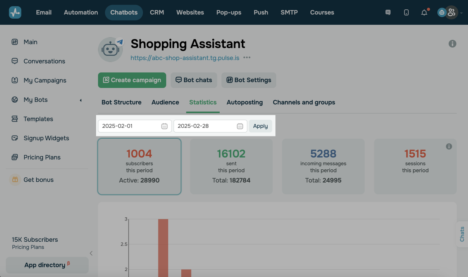Click the mobile device icon in header
The width and height of the screenshot is (468, 277).
point(406,12)
